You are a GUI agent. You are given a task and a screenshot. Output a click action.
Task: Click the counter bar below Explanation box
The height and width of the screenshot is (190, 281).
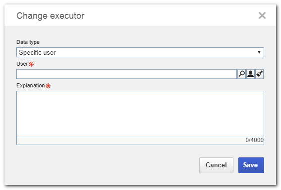140,141
